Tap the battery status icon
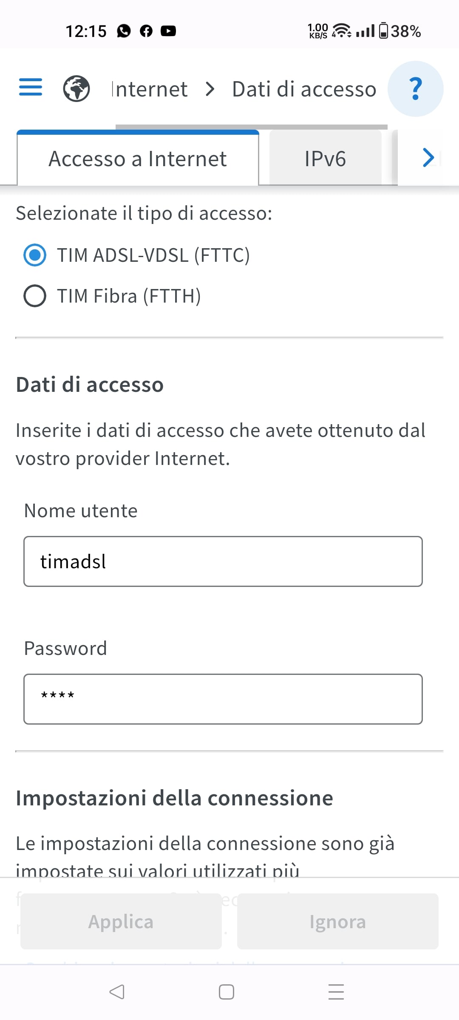459x1020 pixels. click(x=383, y=31)
